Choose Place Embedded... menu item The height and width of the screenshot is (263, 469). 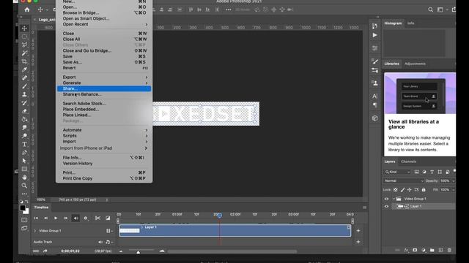pos(104,110)
